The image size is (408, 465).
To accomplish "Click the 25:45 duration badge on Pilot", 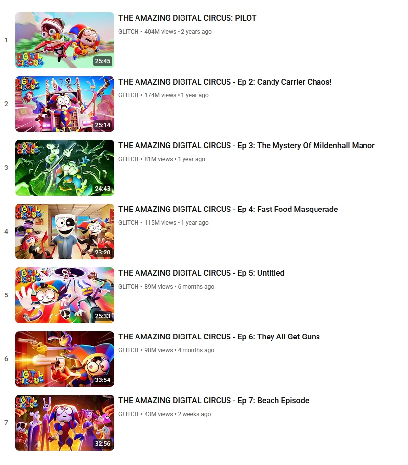I will coord(103,61).
